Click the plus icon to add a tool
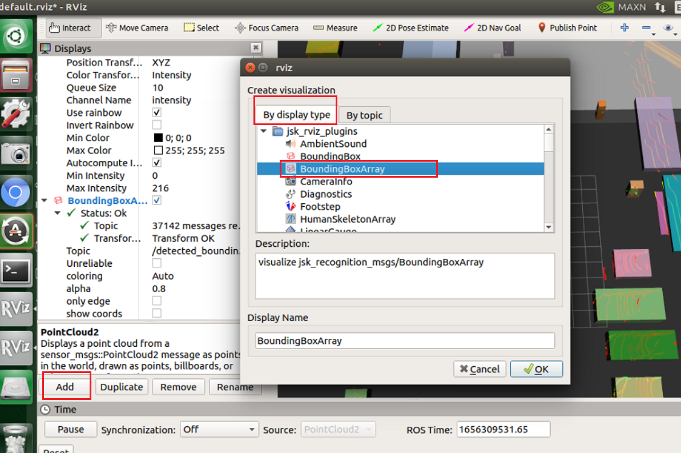The image size is (681, 453). coord(624,27)
